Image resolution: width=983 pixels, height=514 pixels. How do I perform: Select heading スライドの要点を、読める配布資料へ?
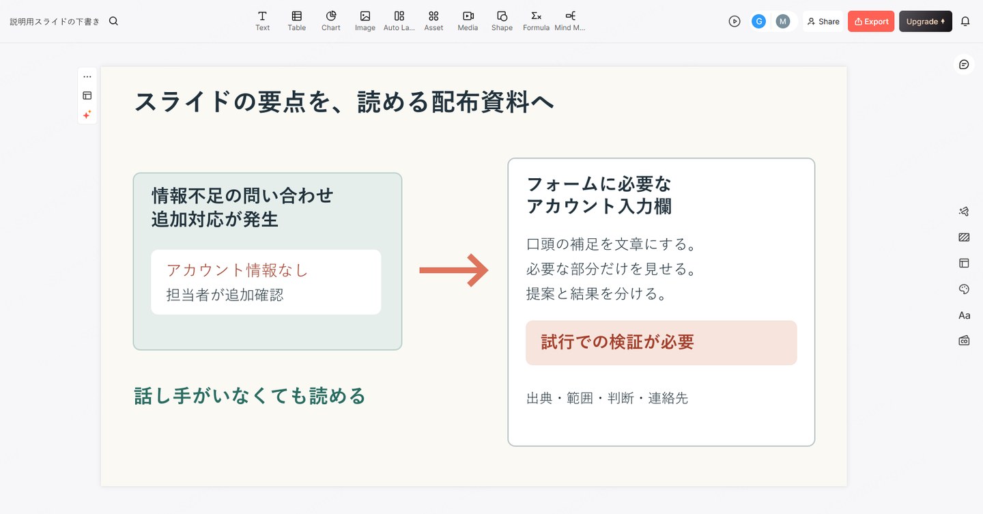(x=344, y=102)
